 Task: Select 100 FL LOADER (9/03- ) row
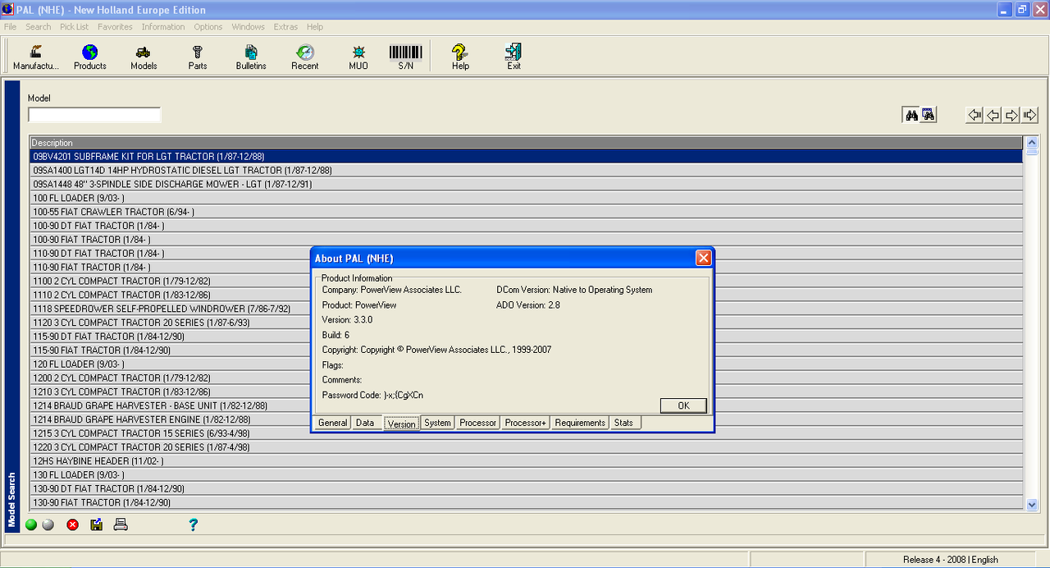pyautogui.click(x=527, y=198)
